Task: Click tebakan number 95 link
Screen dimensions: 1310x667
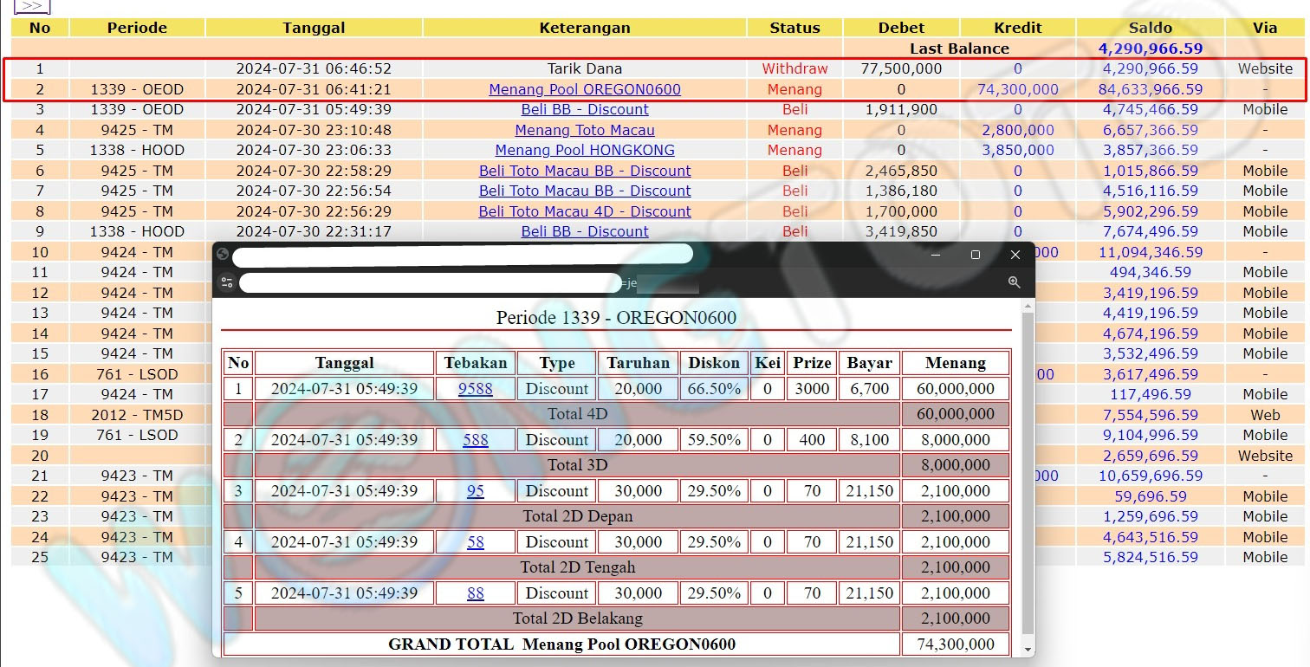Action: tap(475, 491)
